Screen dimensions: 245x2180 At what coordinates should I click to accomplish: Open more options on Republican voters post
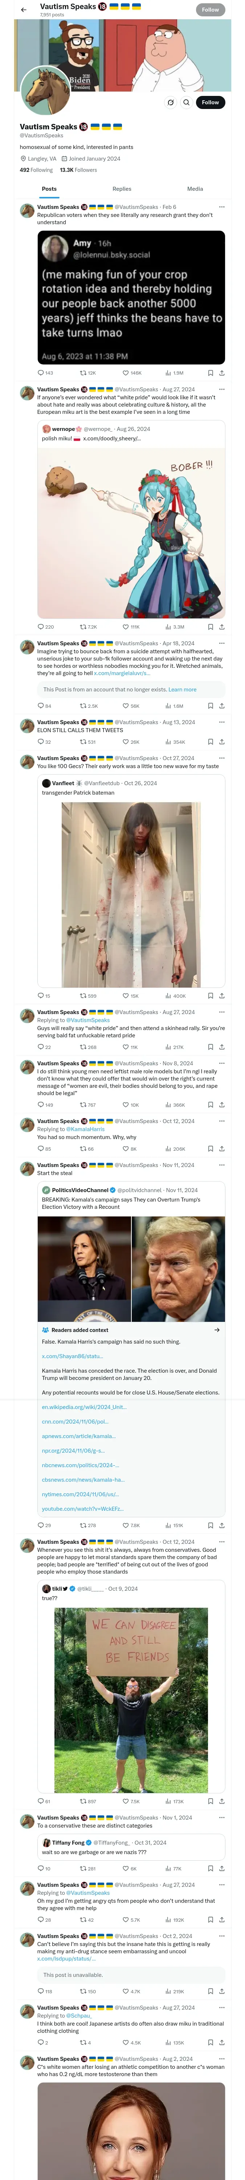(221, 206)
